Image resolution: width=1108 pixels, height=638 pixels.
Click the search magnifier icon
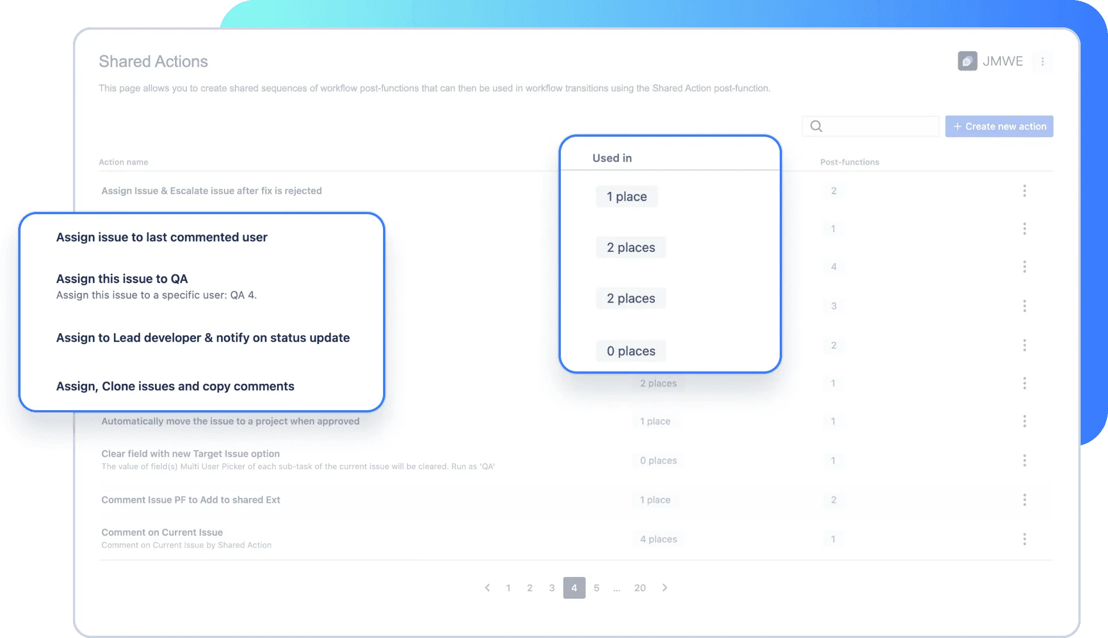[816, 126]
